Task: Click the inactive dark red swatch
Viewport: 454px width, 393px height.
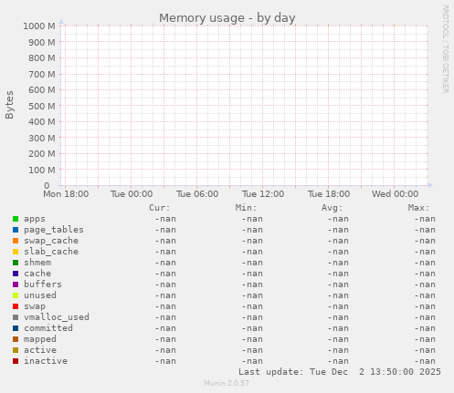Action: pyautogui.click(x=16, y=361)
